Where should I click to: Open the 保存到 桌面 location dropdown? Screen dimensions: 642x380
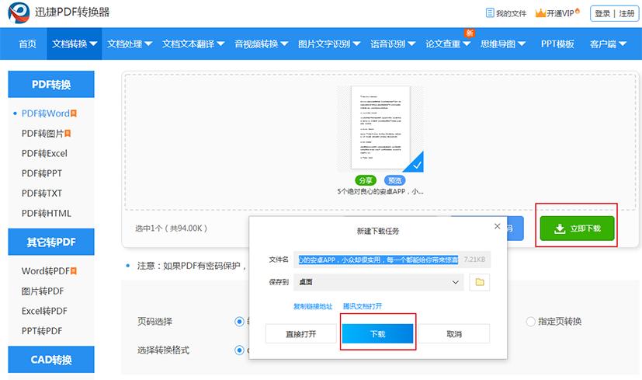[379, 282]
